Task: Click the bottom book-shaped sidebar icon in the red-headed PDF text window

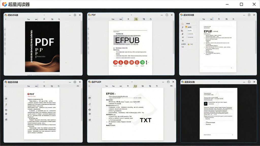Action: click(6, 120)
